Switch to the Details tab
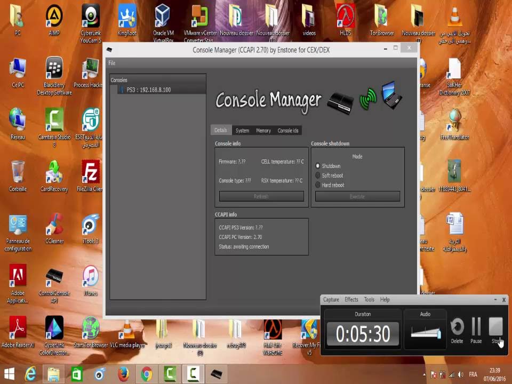 click(x=221, y=130)
